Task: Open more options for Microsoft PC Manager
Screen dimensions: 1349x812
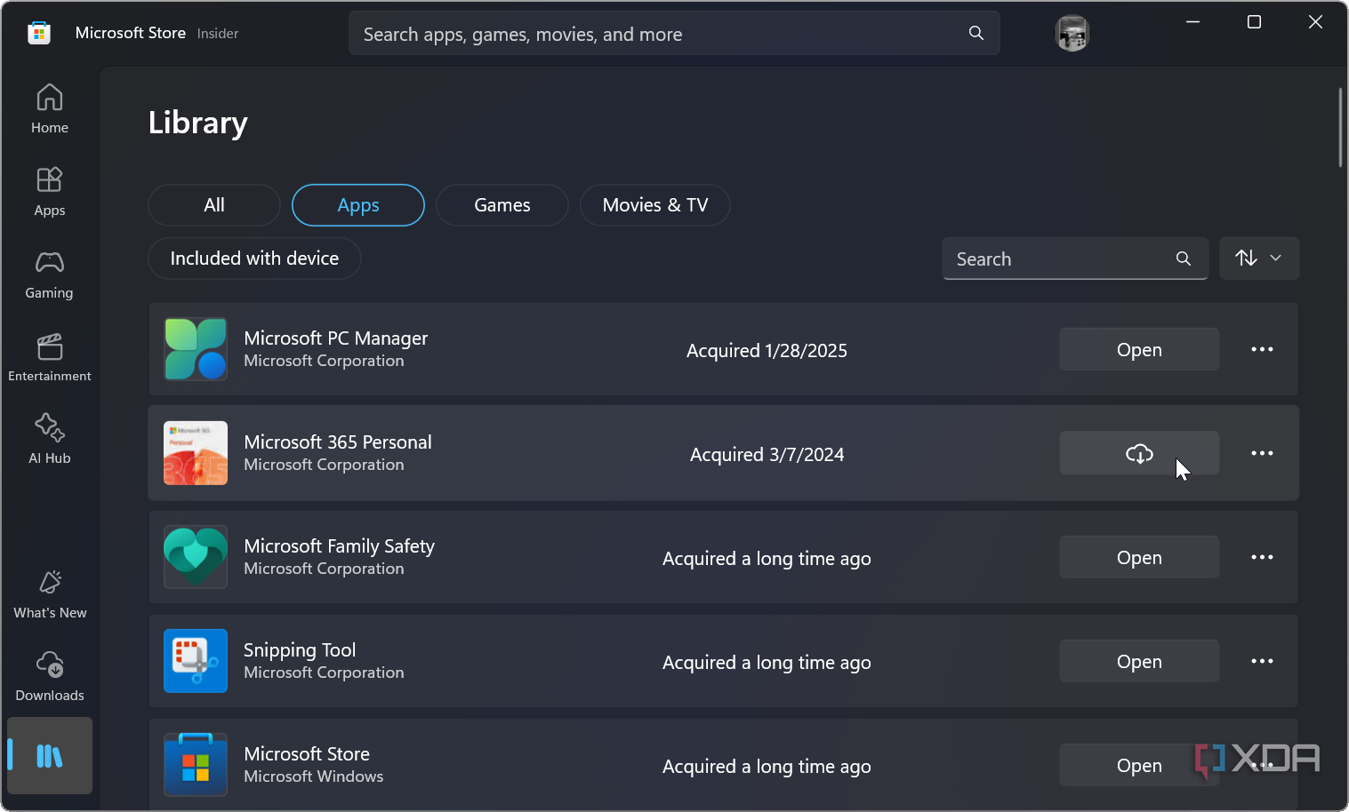Action: pos(1262,349)
